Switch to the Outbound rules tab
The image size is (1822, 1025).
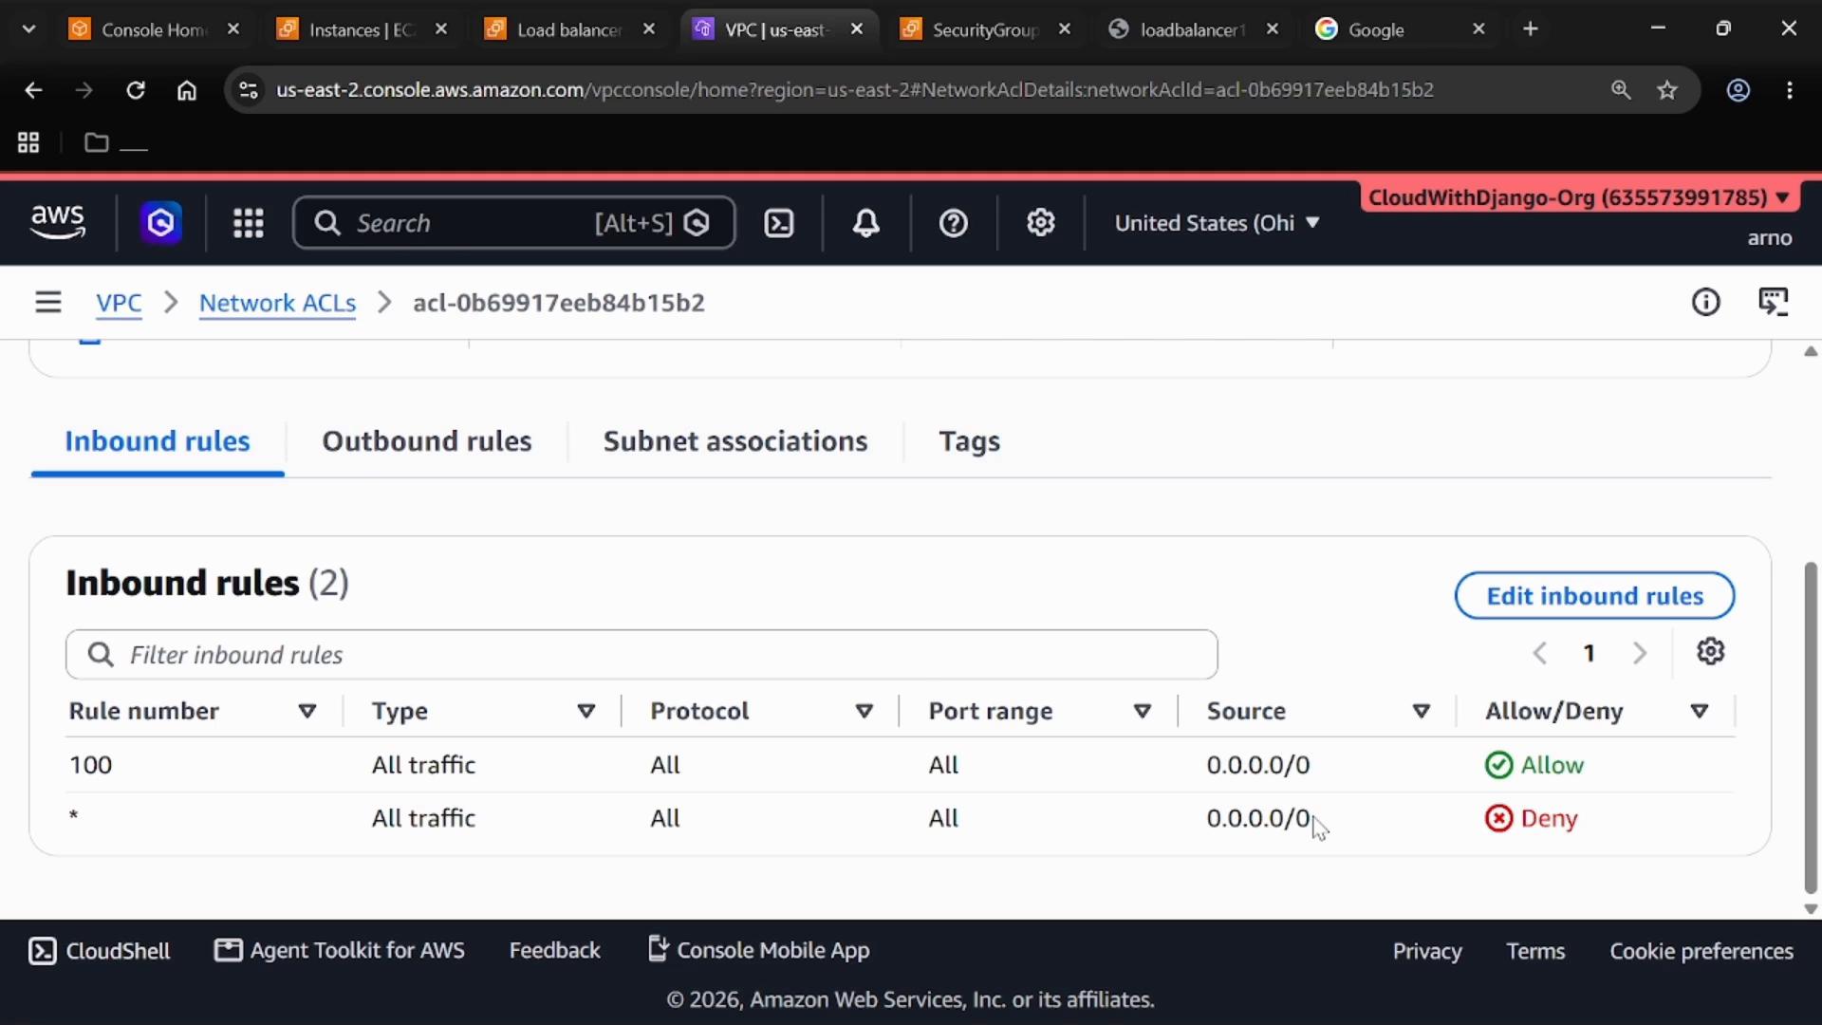point(427,441)
